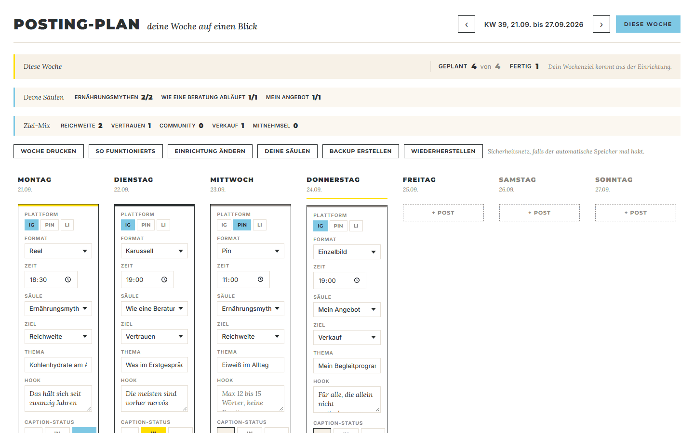Toggle IG platform in Mittwoch card
The width and height of the screenshot is (694, 433).
pos(224,225)
